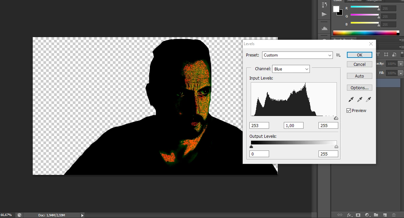Filter layers by smart object icon
The height and width of the screenshot is (218, 404).
tap(394, 54)
